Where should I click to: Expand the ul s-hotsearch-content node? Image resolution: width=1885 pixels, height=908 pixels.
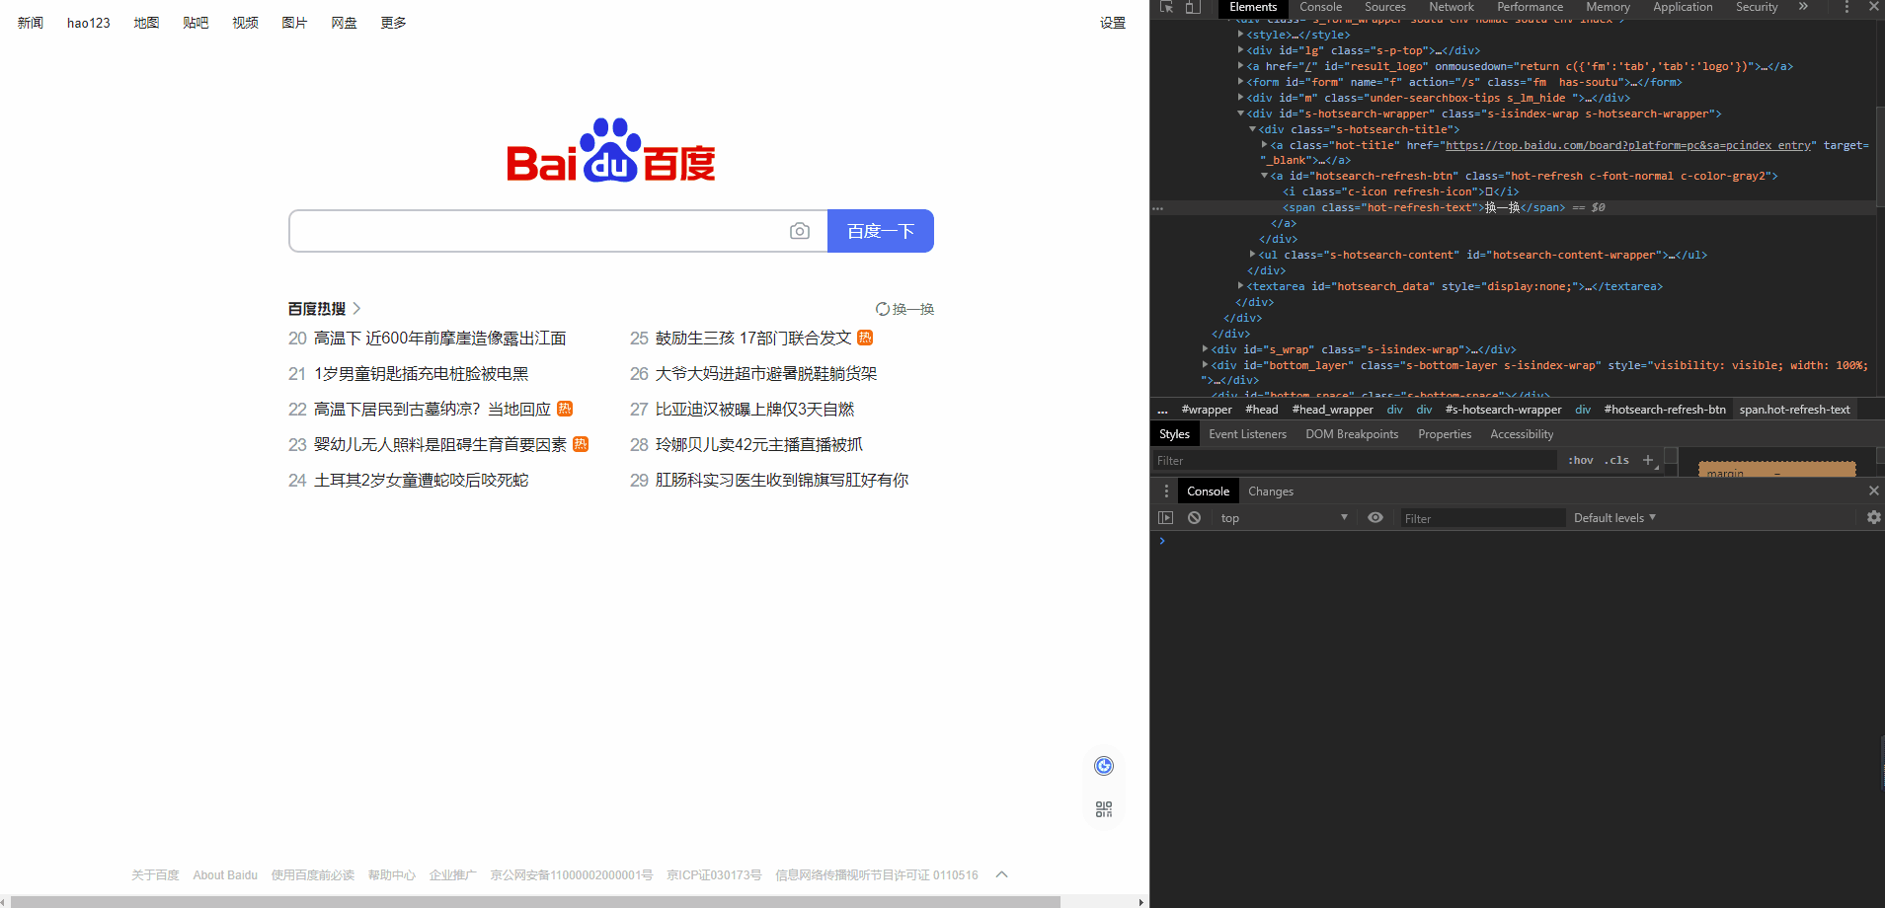point(1252,255)
